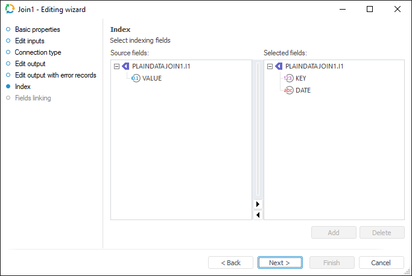Move field right with the arrow button
This screenshot has width=412, height=276.
pos(258,204)
